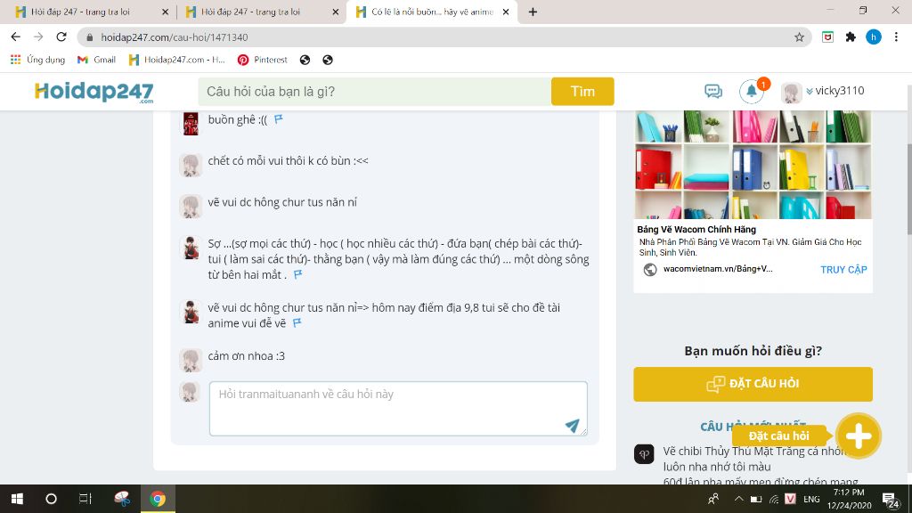
Task: Open Task View in taskbar
Action: [85, 499]
